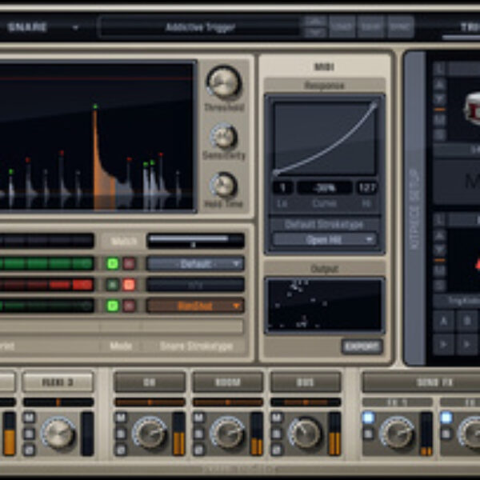Click the third button below Solo on OH

[121, 450]
